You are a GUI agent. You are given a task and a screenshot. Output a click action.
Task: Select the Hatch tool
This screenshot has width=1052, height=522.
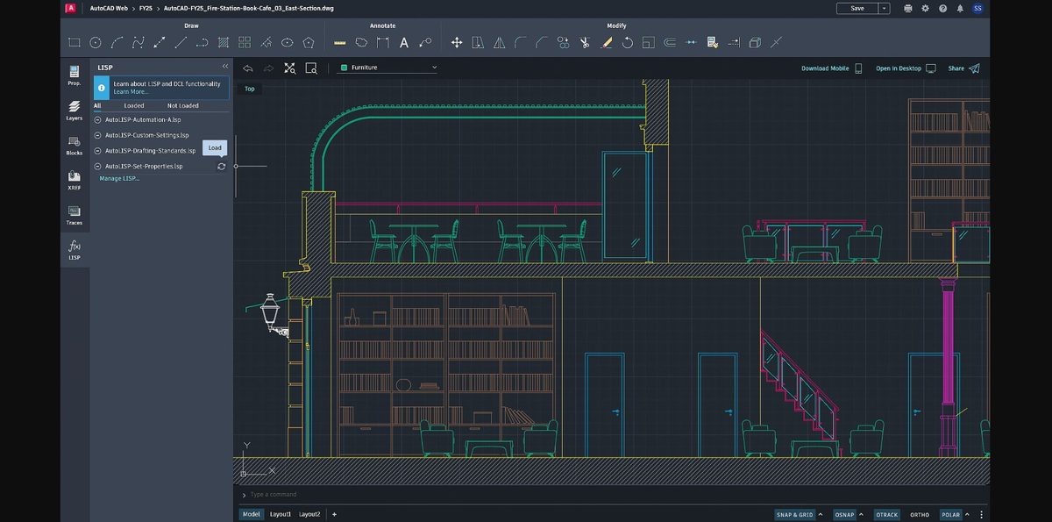(x=224, y=42)
